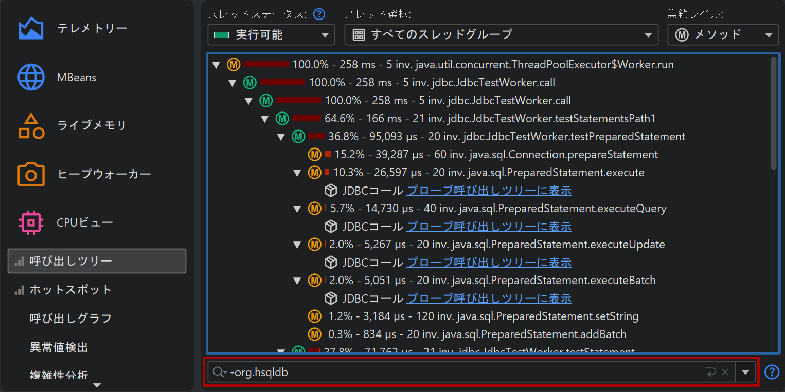Click プローブ呼び出しツリーに表示 link under executeBatch
The width and height of the screenshot is (785, 392).
[x=489, y=298]
